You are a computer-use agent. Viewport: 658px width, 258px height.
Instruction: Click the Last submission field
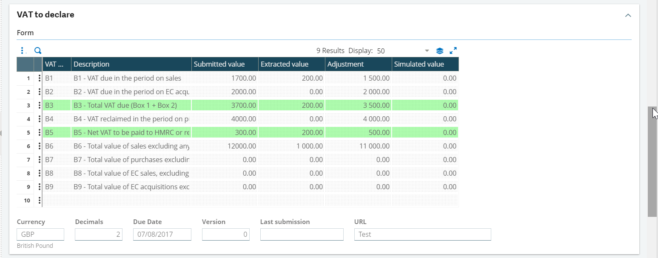pos(302,234)
